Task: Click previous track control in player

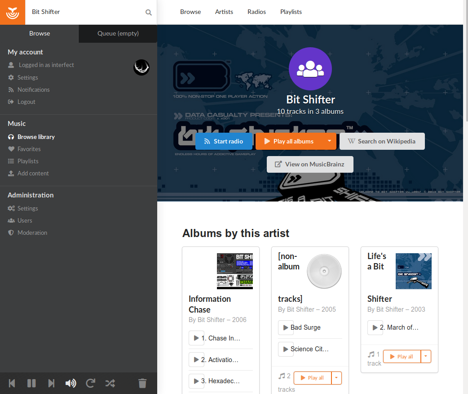Action: pos(12,383)
